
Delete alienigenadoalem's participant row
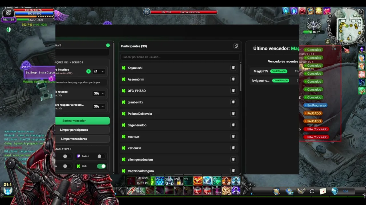[x=233, y=159]
